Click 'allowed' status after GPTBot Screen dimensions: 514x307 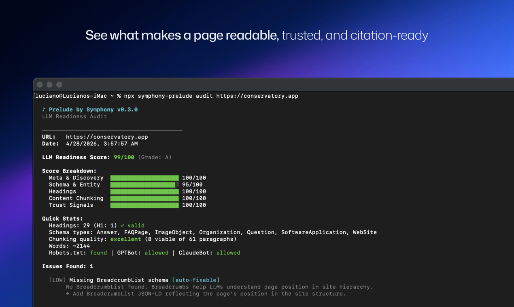(x=156, y=253)
